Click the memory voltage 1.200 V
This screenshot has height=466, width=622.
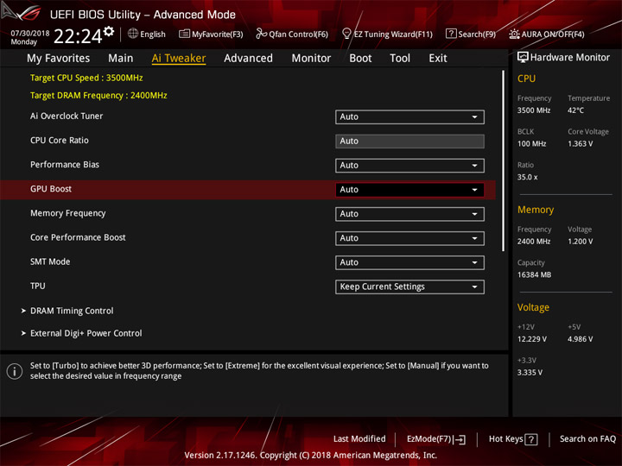(x=580, y=242)
